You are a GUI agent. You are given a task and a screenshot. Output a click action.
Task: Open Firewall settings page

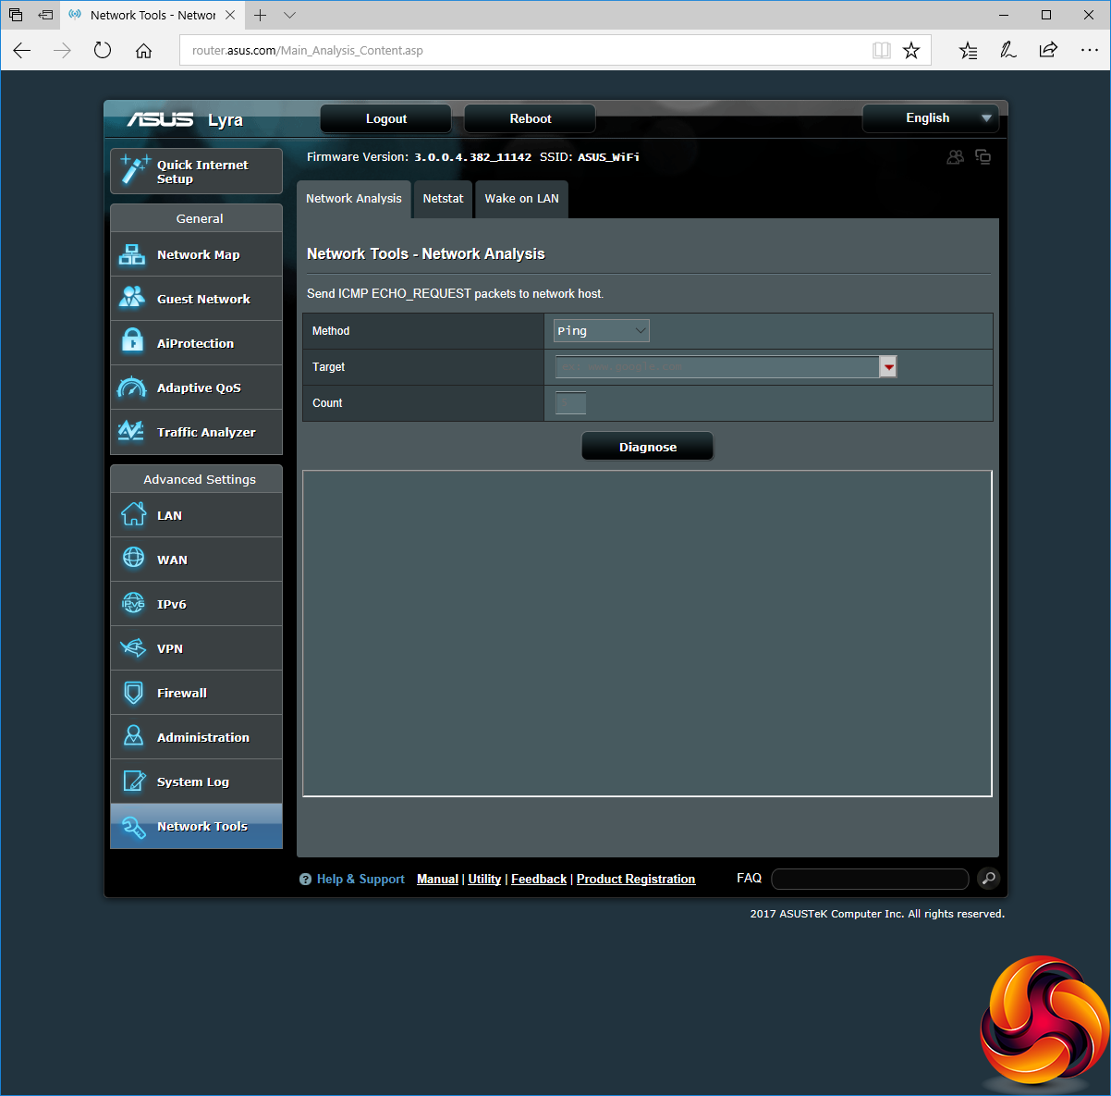point(196,693)
